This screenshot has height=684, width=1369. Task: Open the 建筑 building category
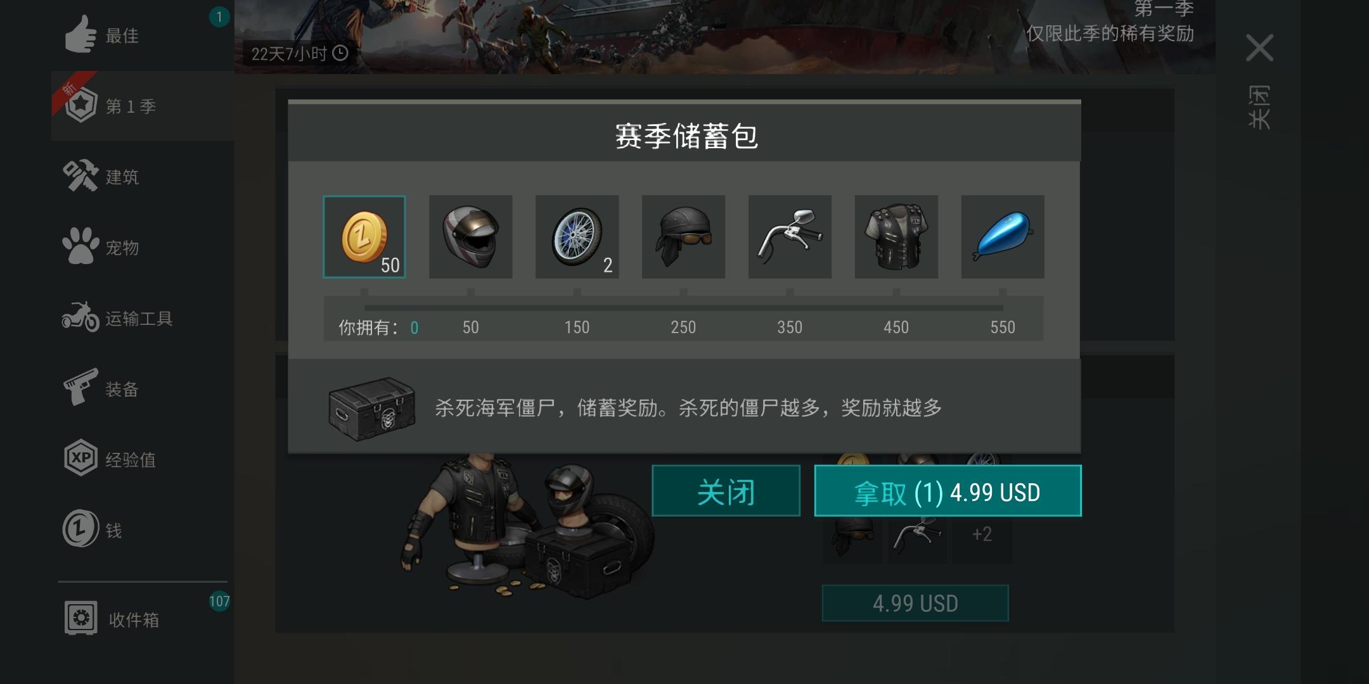click(x=143, y=177)
